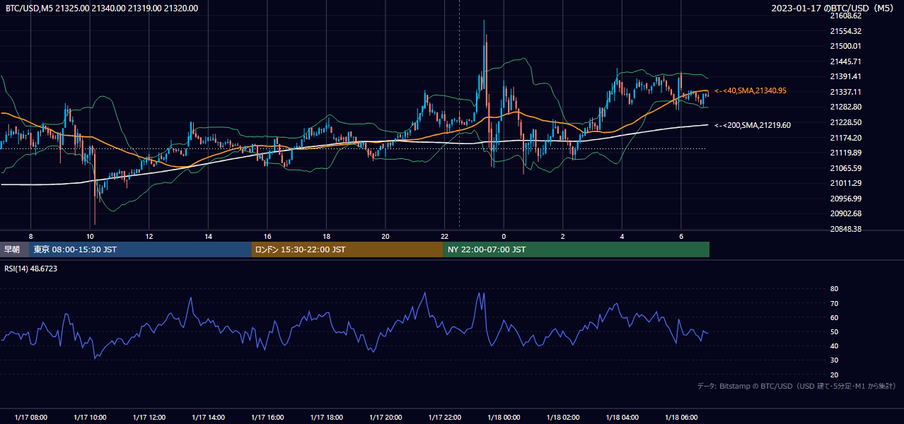Click the 東京 08:00-15:30 JST session bar
Viewport: 904px width, 424px height.
140,249
